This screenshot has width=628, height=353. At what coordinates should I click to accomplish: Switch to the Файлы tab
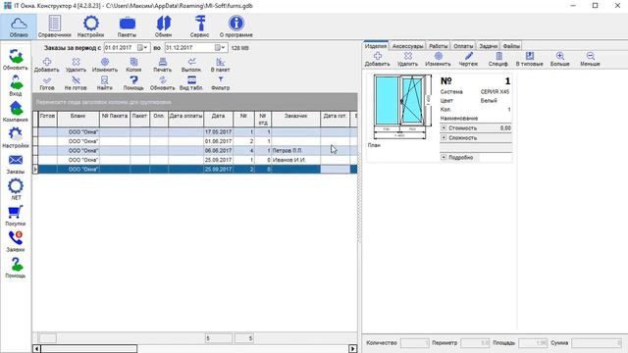pyautogui.click(x=511, y=46)
